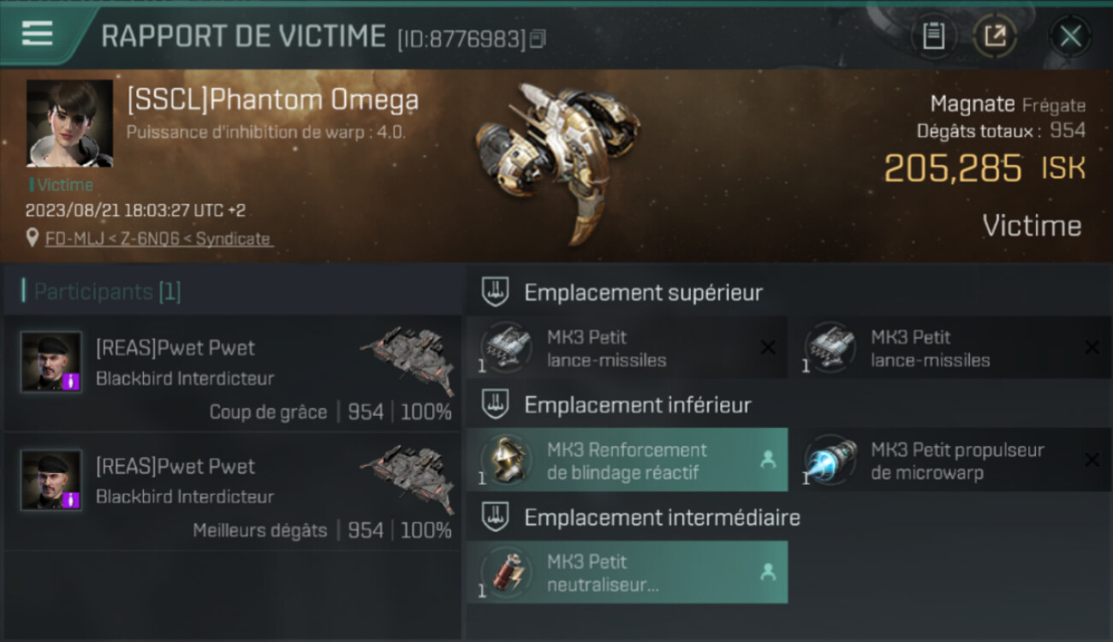Click the X on second lance-missiles item

[1092, 347]
